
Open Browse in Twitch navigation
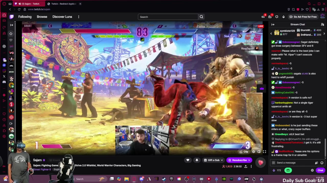(x=42, y=17)
